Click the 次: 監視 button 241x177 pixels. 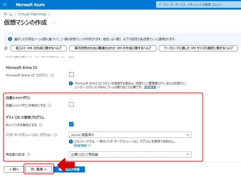(x=39, y=169)
